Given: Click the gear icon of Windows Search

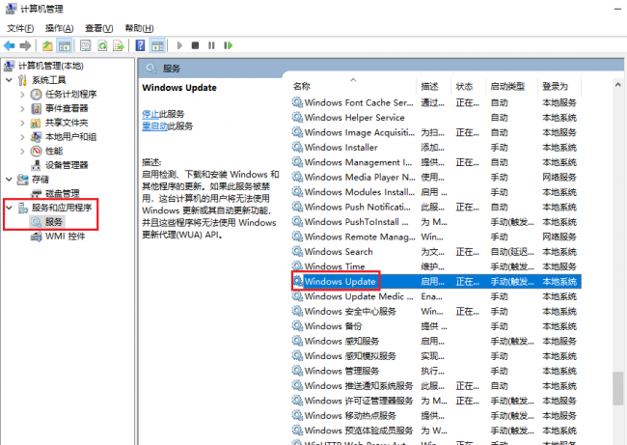Looking at the screenshot, I should (297, 252).
